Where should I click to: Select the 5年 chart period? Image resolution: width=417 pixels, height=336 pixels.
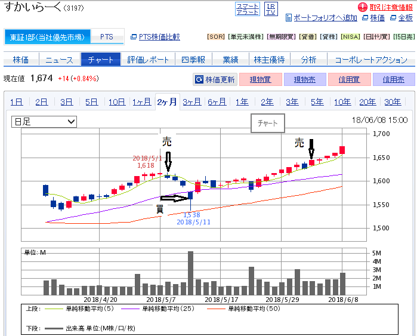(x=317, y=101)
